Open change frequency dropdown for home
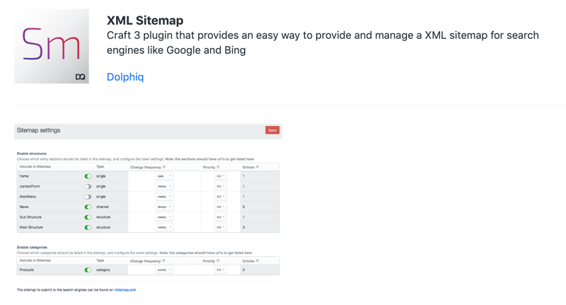 (164, 176)
